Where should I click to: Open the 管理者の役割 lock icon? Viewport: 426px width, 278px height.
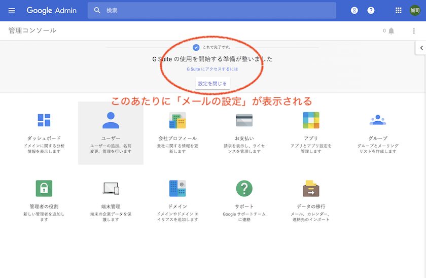coord(44,188)
